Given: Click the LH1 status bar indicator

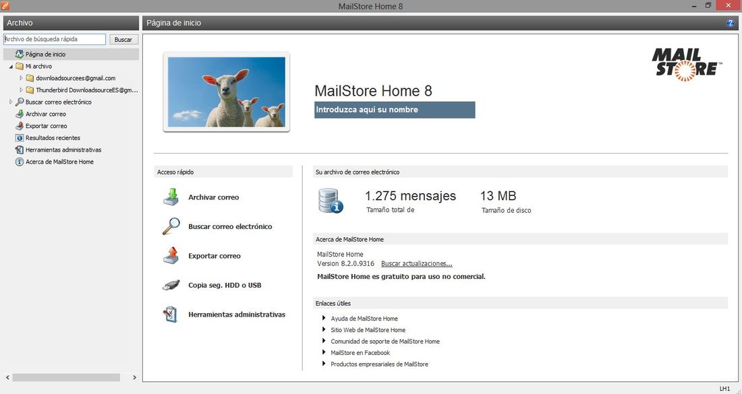Looking at the screenshot, I should tap(724, 389).
